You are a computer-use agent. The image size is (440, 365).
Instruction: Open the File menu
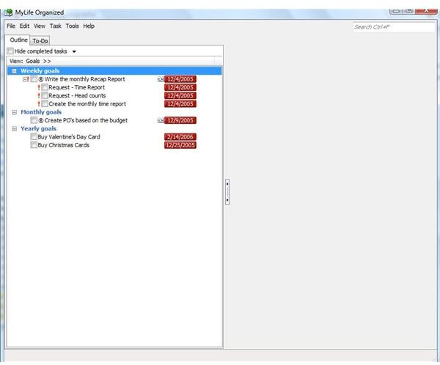(x=11, y=26)
